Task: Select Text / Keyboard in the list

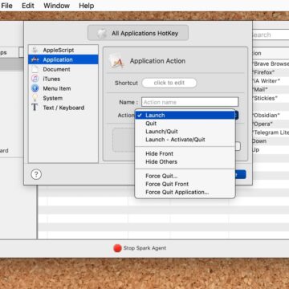Action: 63,108
